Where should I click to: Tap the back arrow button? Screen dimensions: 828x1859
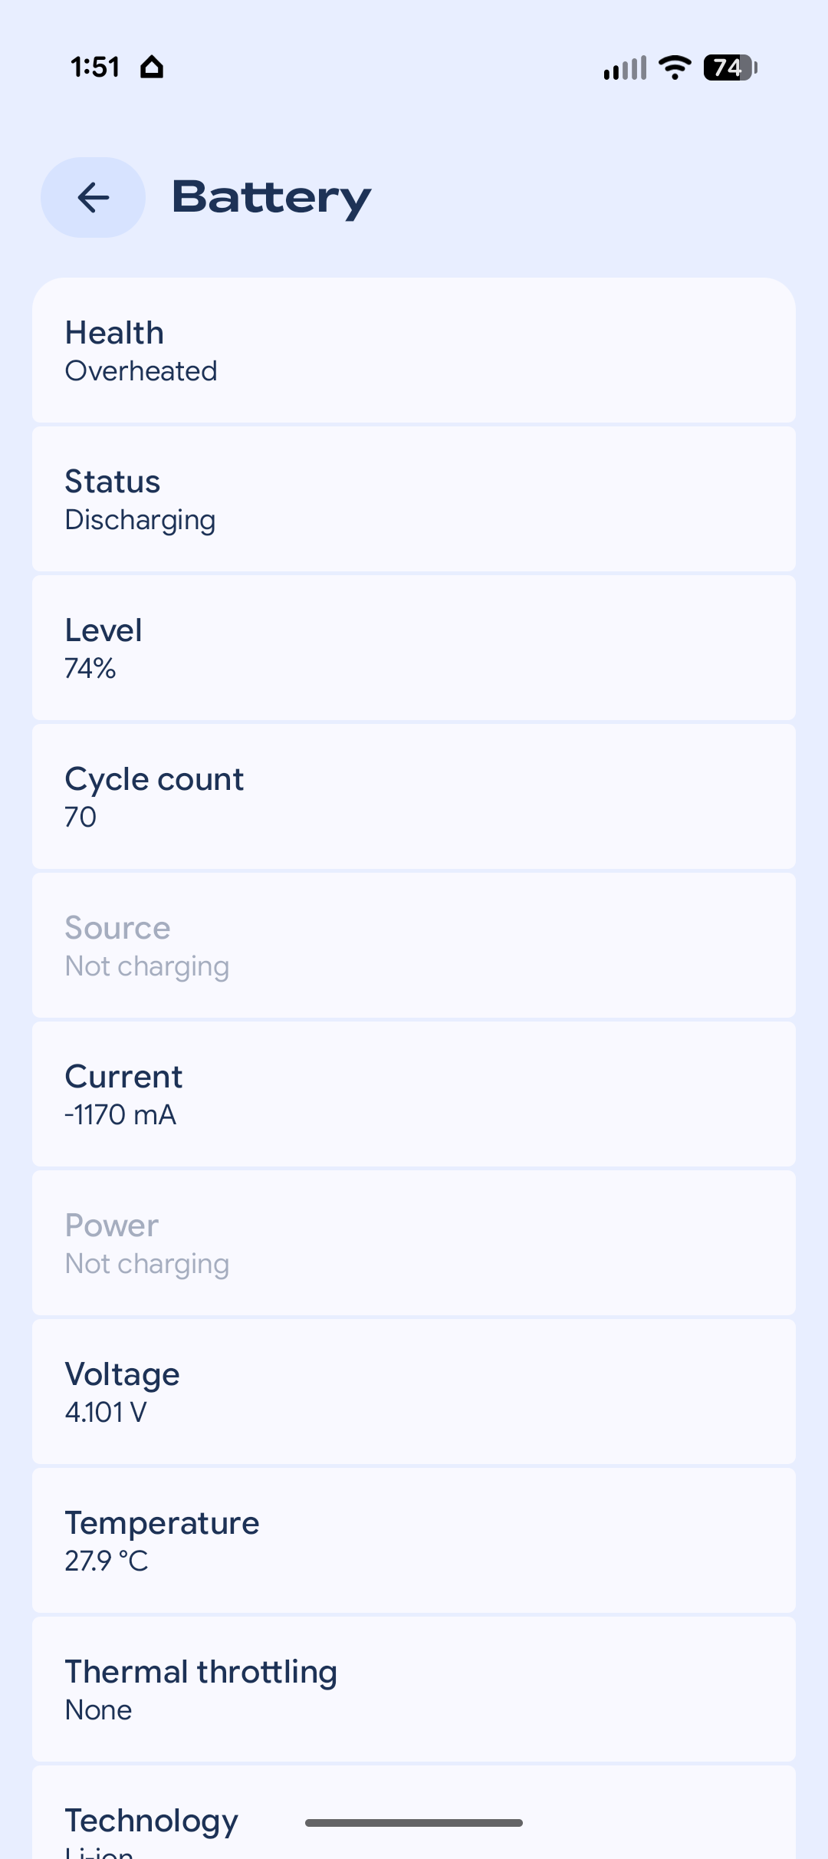[93, 197]
